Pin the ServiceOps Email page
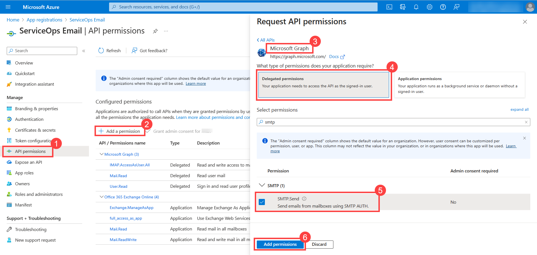This screenshot has width=537, height=255. pos(155,31)
